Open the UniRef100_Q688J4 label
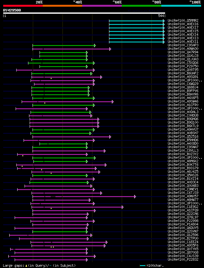 click(x=183, y=88)
